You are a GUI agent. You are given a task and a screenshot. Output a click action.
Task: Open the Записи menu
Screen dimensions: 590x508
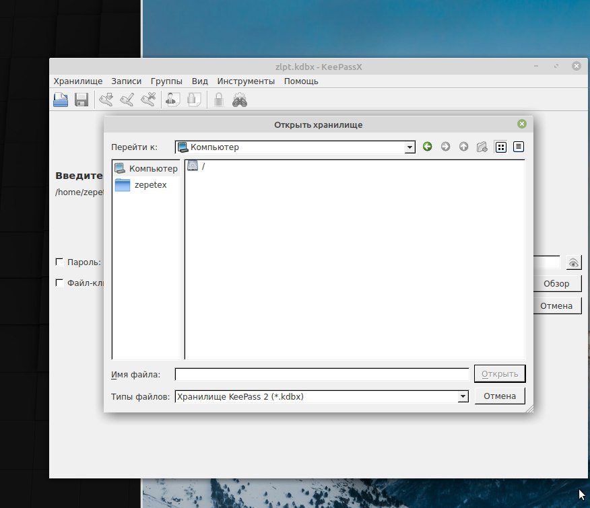coord(126,81)
